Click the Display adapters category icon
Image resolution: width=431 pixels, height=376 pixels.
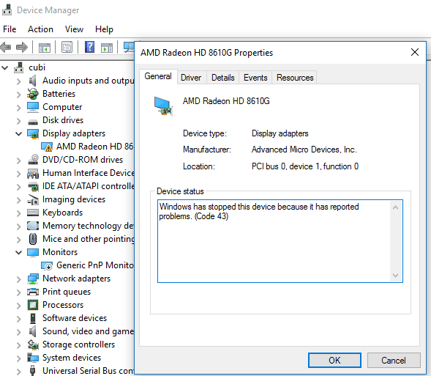pyautogui.click(x=33, y=134)
